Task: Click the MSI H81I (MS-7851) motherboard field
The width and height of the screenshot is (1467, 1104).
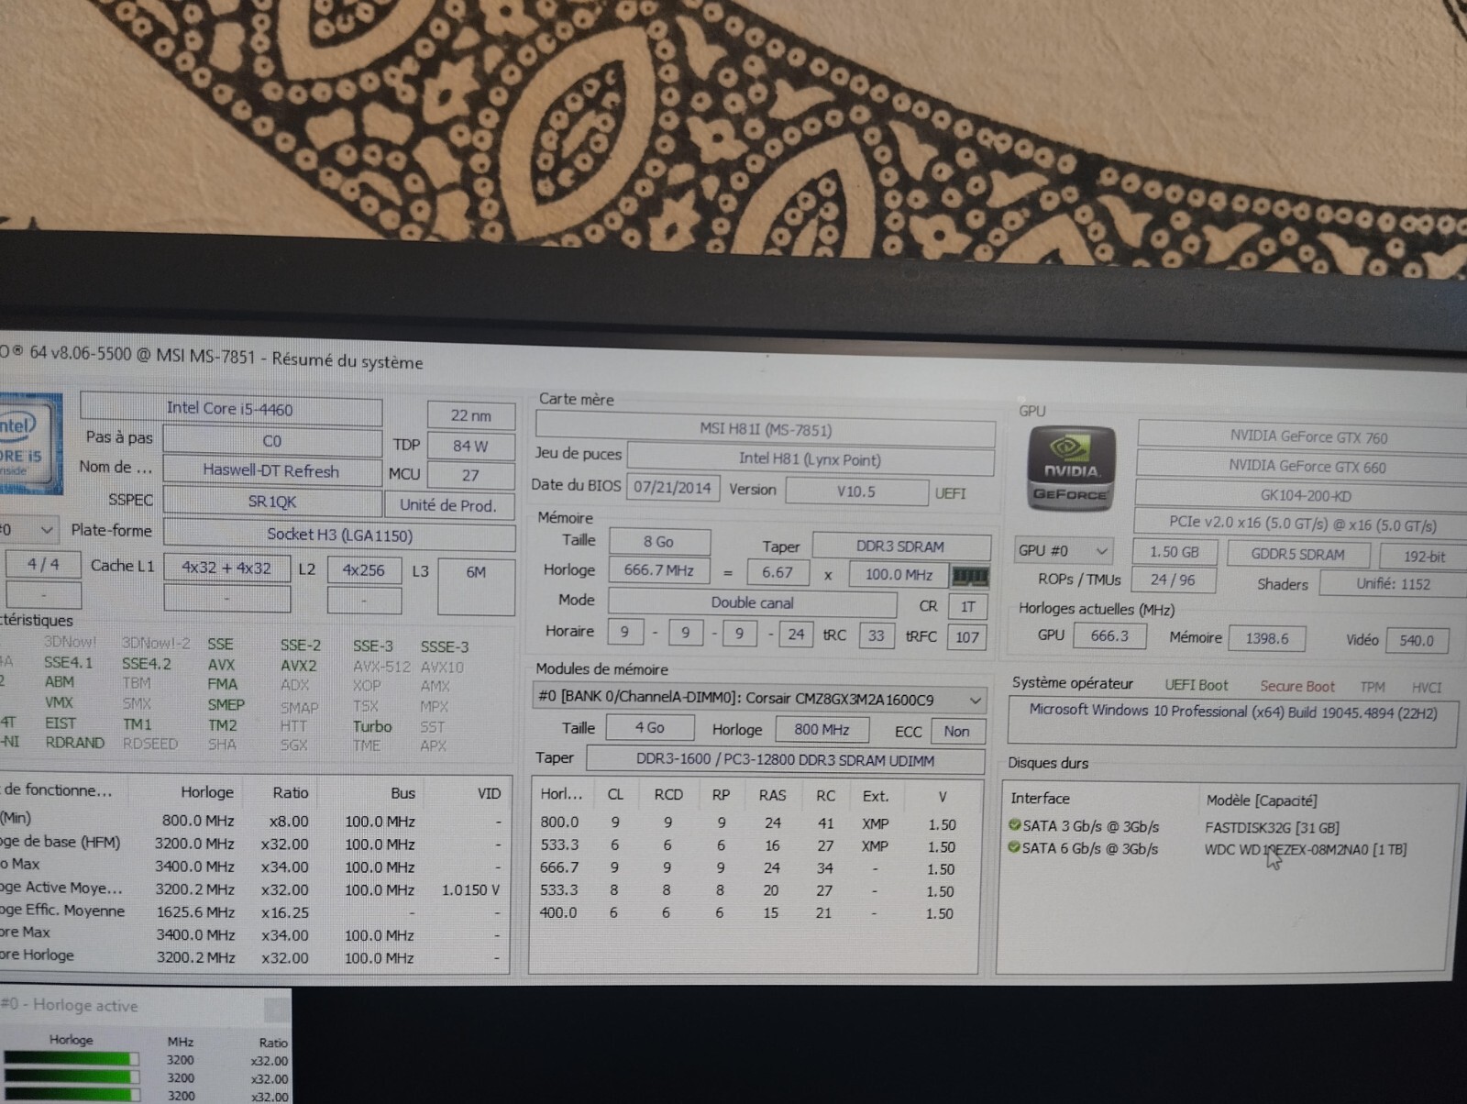Action: click(766, 429)
